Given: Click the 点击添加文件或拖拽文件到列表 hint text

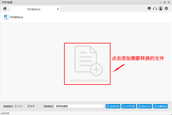Looking at the screenshot, I should click(88, 81).
